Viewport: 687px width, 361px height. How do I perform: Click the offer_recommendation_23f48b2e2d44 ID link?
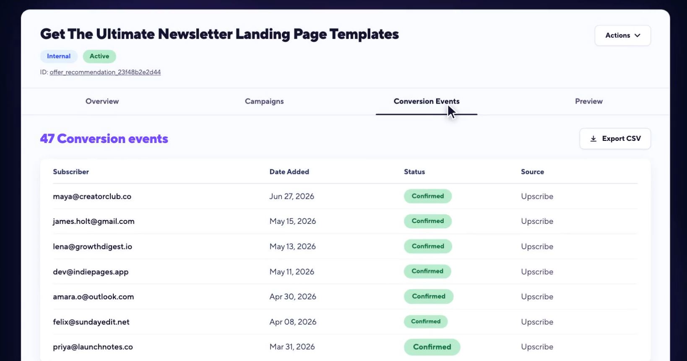[105, 72]
